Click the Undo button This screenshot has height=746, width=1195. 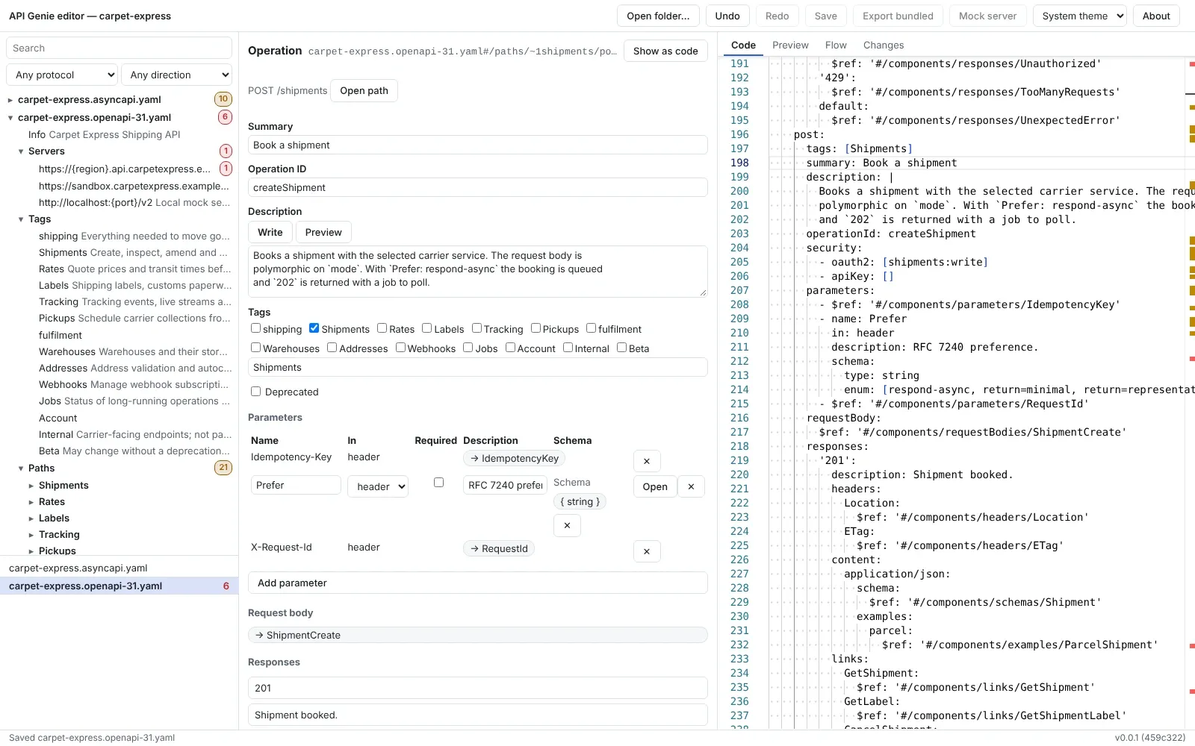coord(727,16)
